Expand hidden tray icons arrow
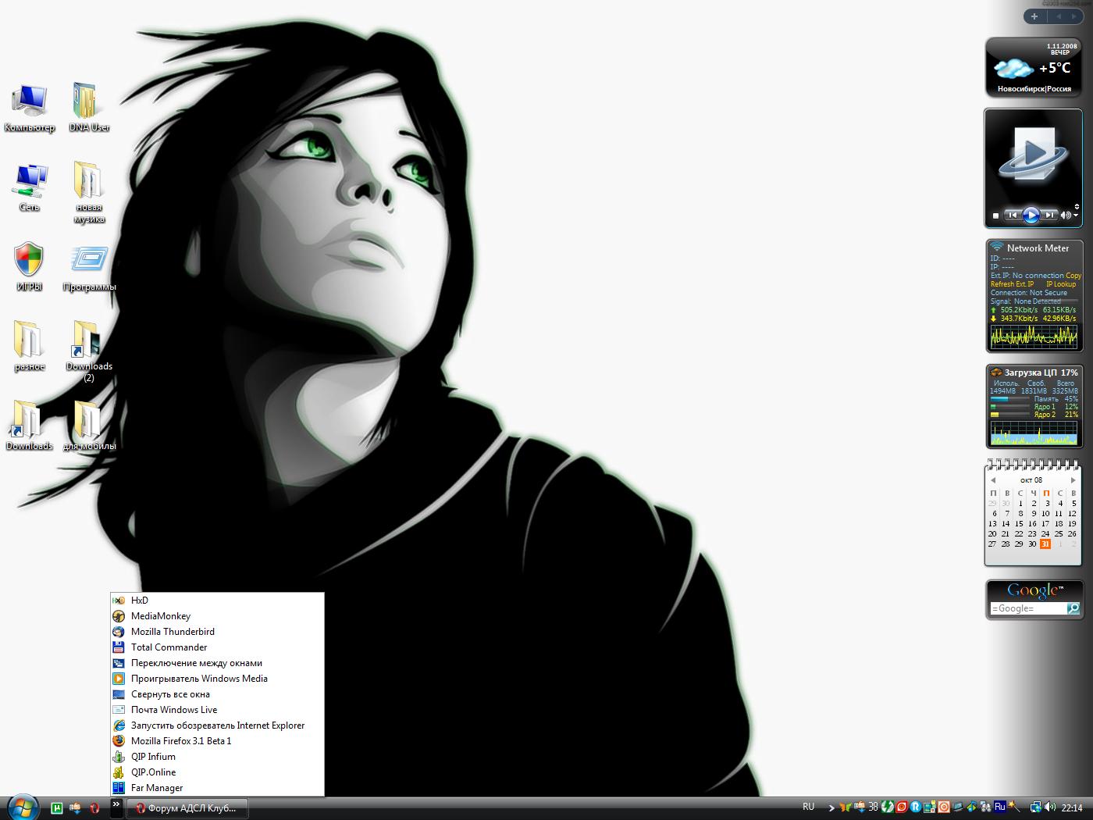The width and height of the screenshot is (1093, 820). pos(831,808)
